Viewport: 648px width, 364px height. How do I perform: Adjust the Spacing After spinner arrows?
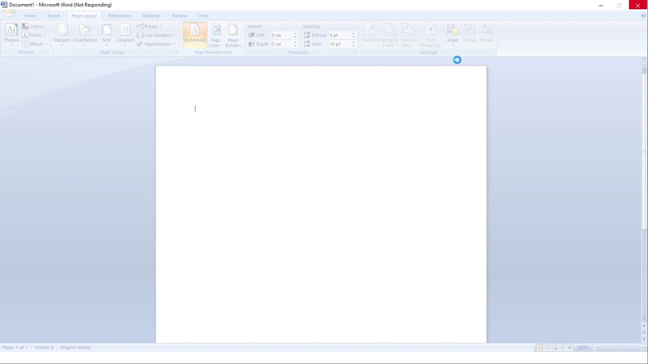tap(353, 44)
